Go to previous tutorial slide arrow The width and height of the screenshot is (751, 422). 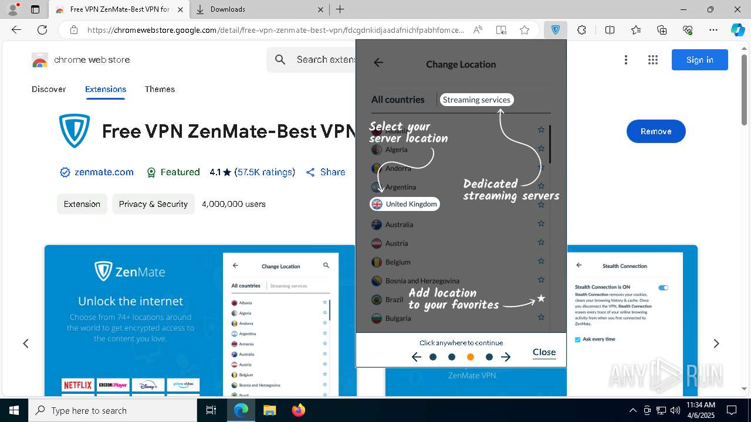tap(417, 357)
